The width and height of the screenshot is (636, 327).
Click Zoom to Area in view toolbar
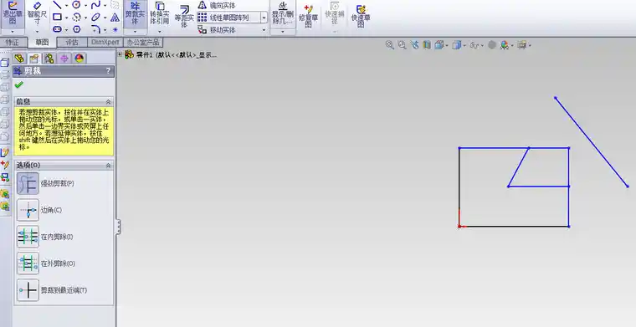pos(402,45)
